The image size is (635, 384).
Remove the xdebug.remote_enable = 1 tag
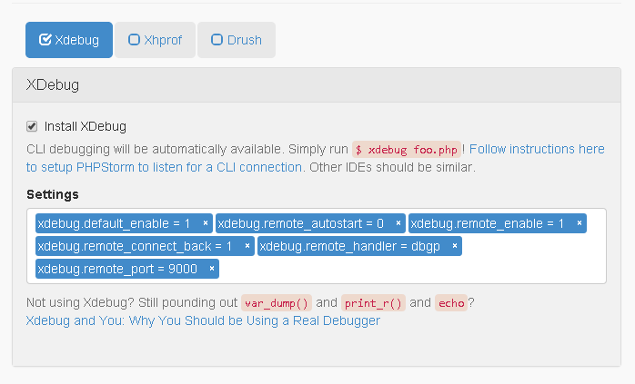click(x=580, y=223)
